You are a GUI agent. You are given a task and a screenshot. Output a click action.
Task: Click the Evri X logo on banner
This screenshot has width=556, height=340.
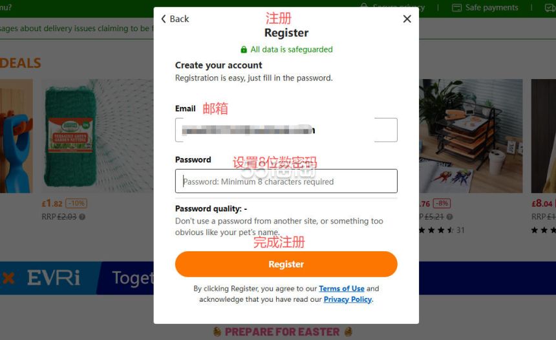click(8, 278)
